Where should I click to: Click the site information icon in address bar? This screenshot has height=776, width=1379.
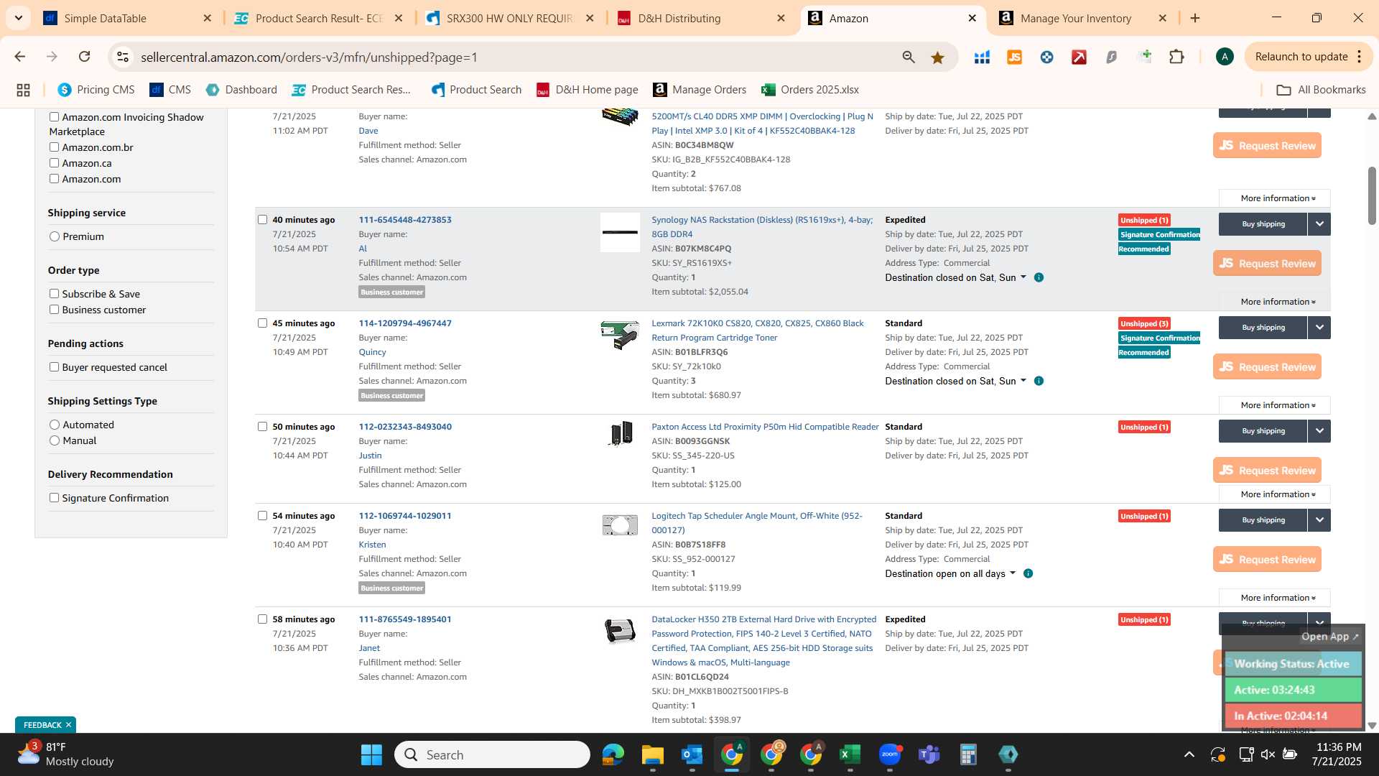coord(123,57)
